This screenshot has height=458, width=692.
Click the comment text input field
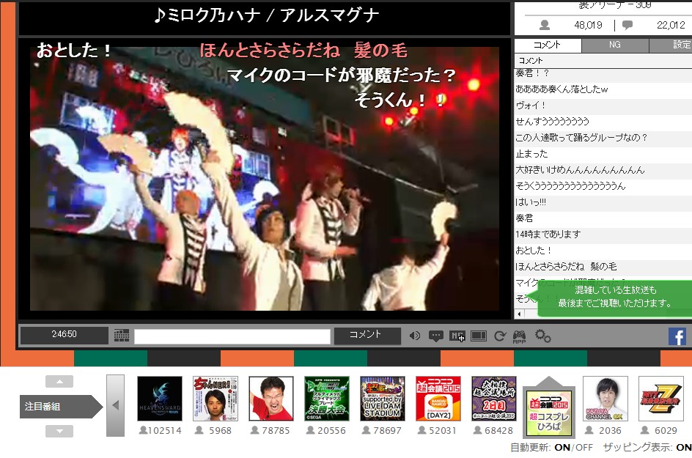tap(232, 336)
